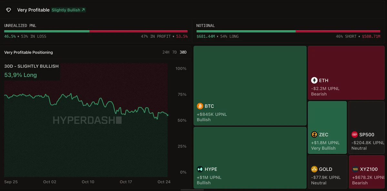387x191 pixels.
Task: Select the ZEC Very Bullish tile
Action: [327, 128]
